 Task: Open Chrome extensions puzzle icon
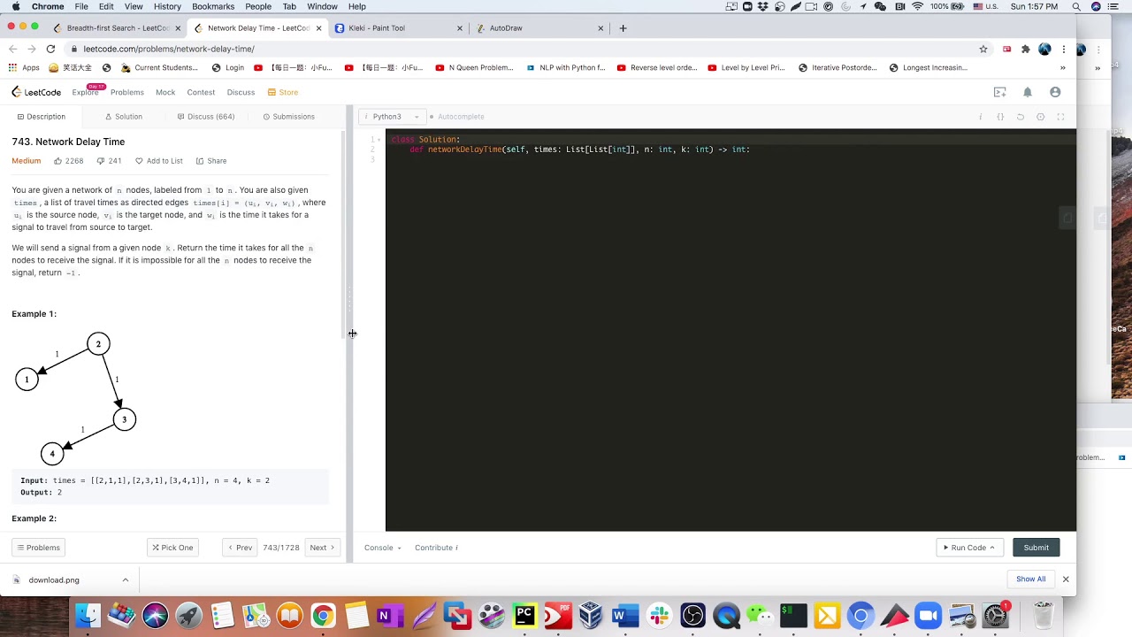[1025, 50]
